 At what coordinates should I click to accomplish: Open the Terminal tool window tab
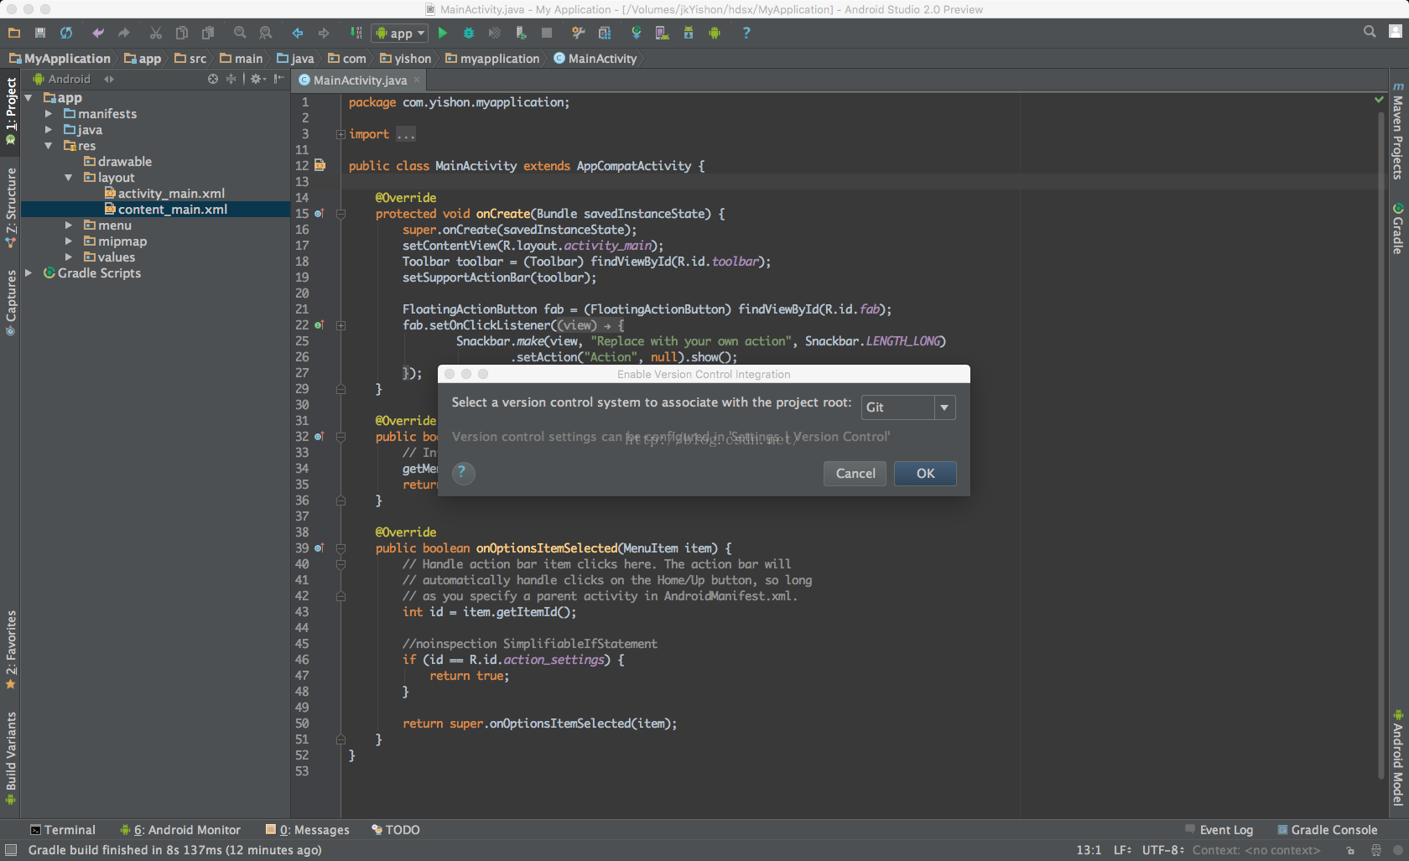click(x=63, y=830)
